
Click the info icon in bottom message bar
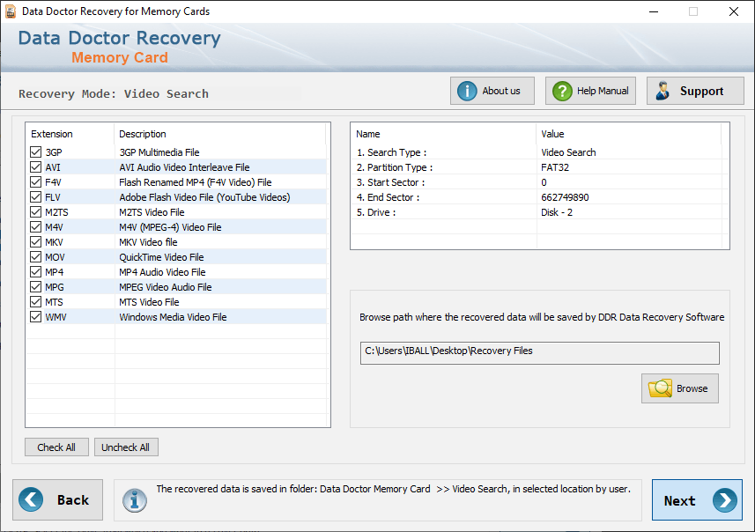click(134, 500)
